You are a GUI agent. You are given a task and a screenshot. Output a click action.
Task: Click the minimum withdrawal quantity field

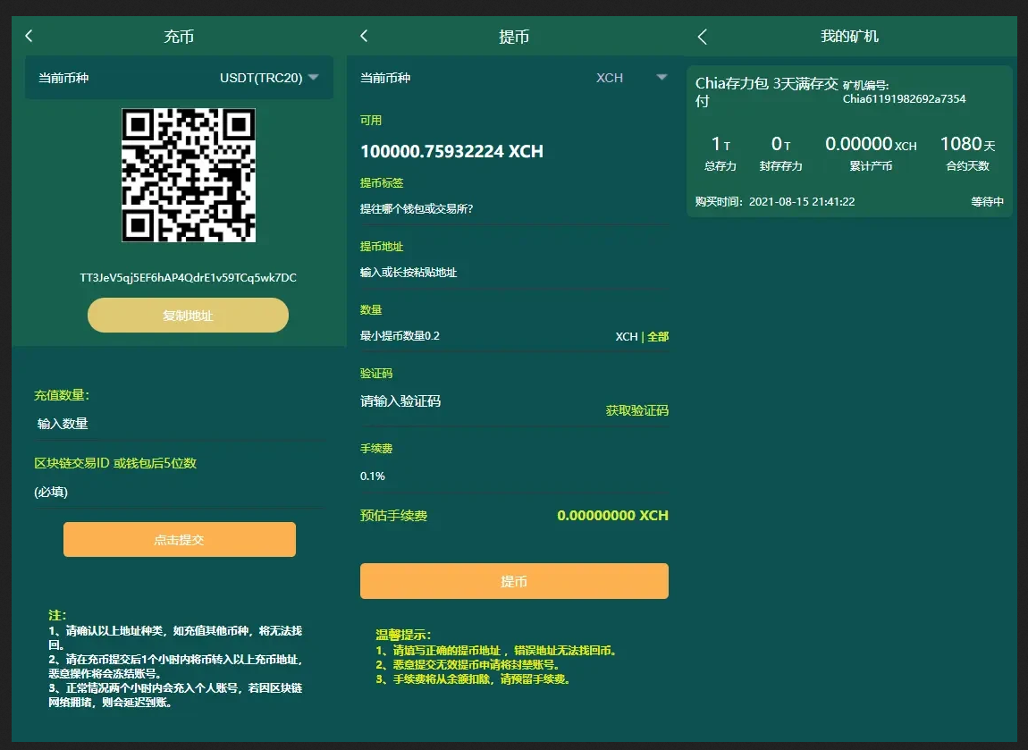[483, 337]
